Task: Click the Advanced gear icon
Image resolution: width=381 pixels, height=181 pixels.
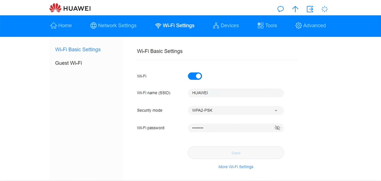Action: [x=298, y=26]
